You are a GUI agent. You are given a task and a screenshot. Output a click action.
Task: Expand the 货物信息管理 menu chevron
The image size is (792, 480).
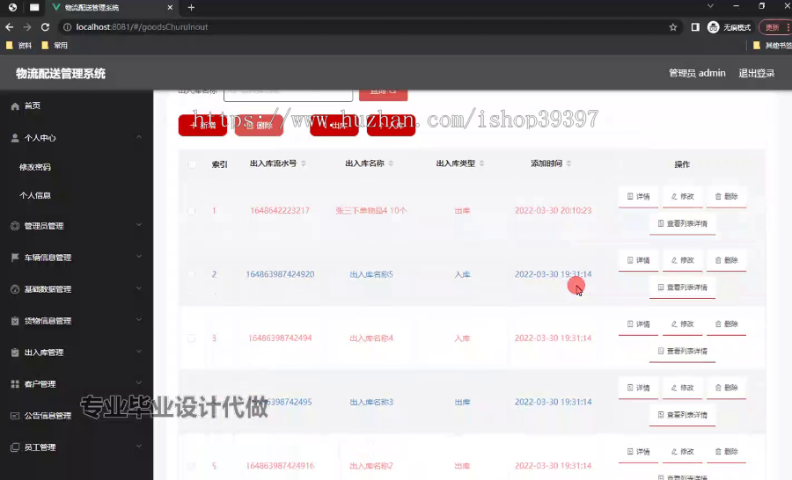(x=139, y=320)
